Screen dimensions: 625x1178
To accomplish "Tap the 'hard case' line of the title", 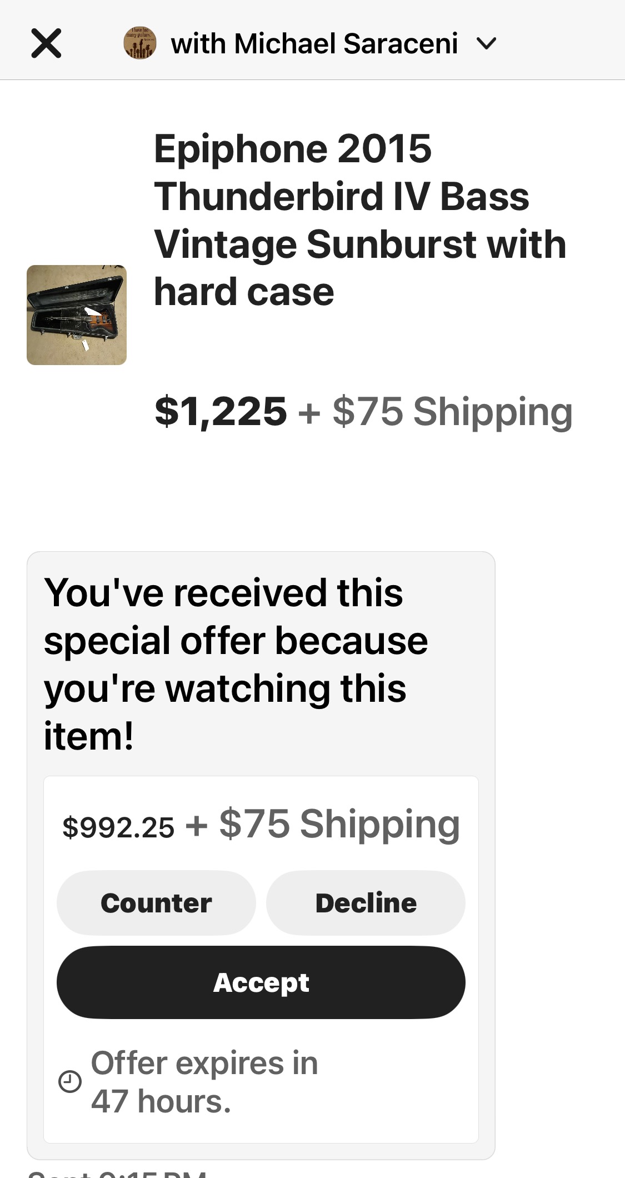I will pyautogui.click(x=244, y=292).
